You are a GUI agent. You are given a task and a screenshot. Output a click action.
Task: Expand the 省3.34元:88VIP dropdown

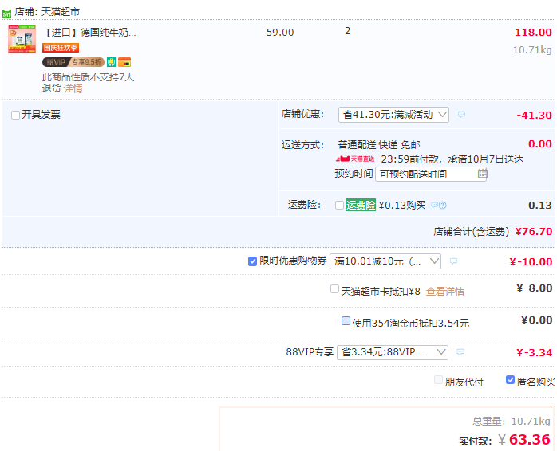click(393, 352)
